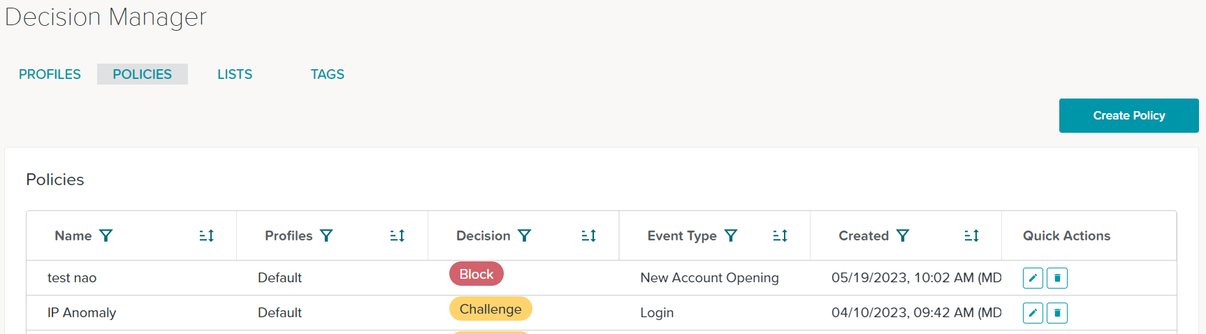Filter the Profiles column

pos(326,235)
